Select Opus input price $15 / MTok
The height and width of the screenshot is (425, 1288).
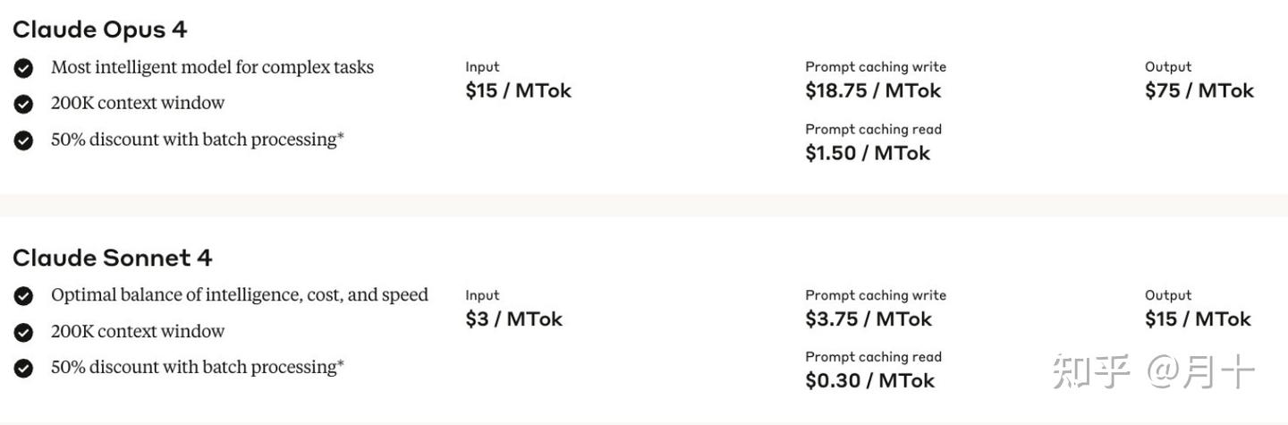pyautogui.click(x=518, y=90)
